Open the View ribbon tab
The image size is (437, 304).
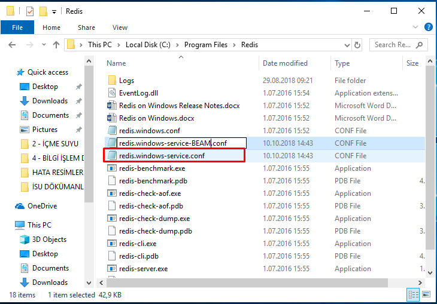tap(120, 27)
